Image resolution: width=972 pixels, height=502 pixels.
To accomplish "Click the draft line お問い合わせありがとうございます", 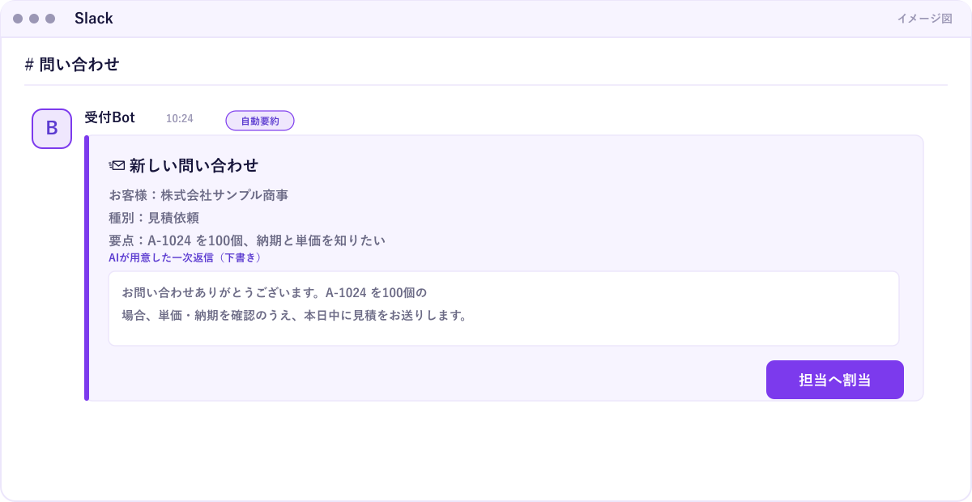I will click(274, 291).
